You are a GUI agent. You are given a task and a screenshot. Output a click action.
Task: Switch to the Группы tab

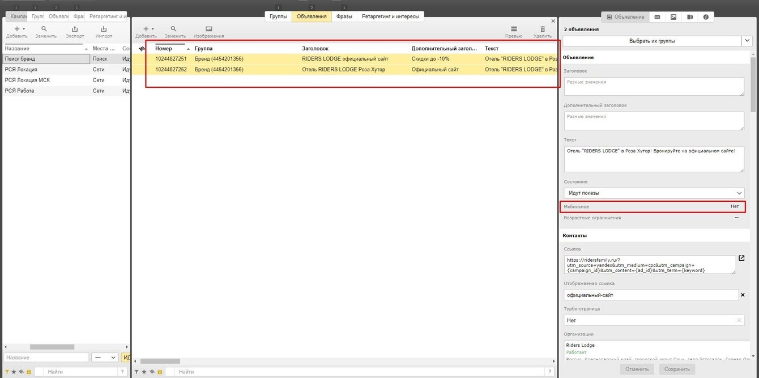point(279,16)
